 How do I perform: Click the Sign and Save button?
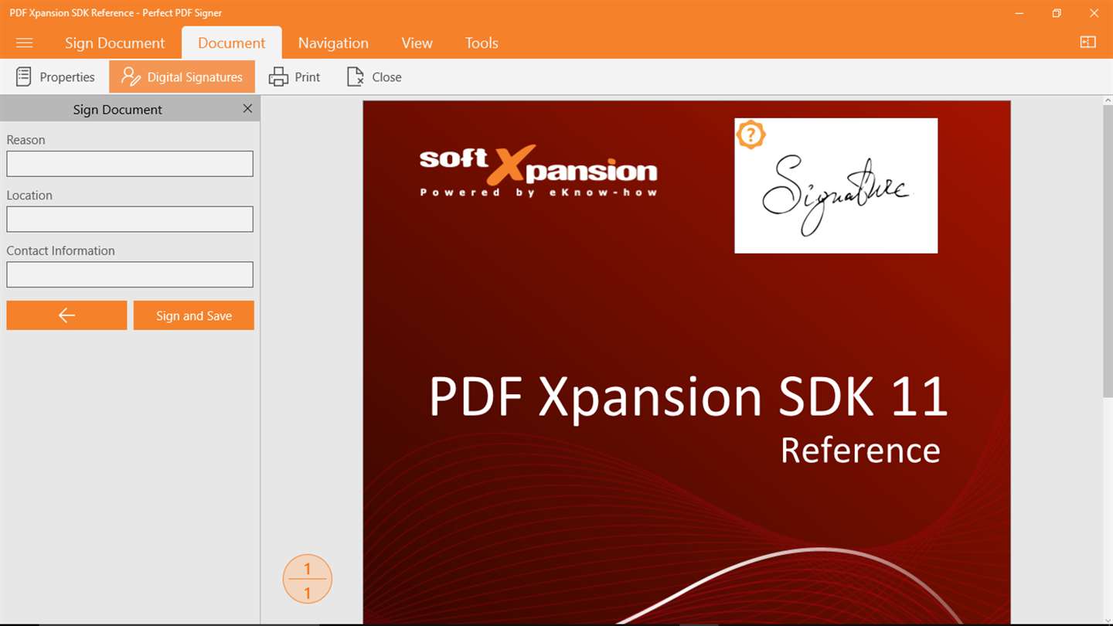(x=194, y=315)
